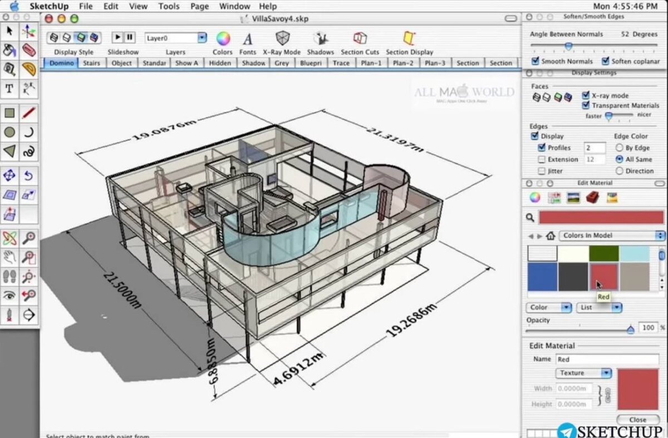
Task: Open the Window menu
Action: point(234,6)
